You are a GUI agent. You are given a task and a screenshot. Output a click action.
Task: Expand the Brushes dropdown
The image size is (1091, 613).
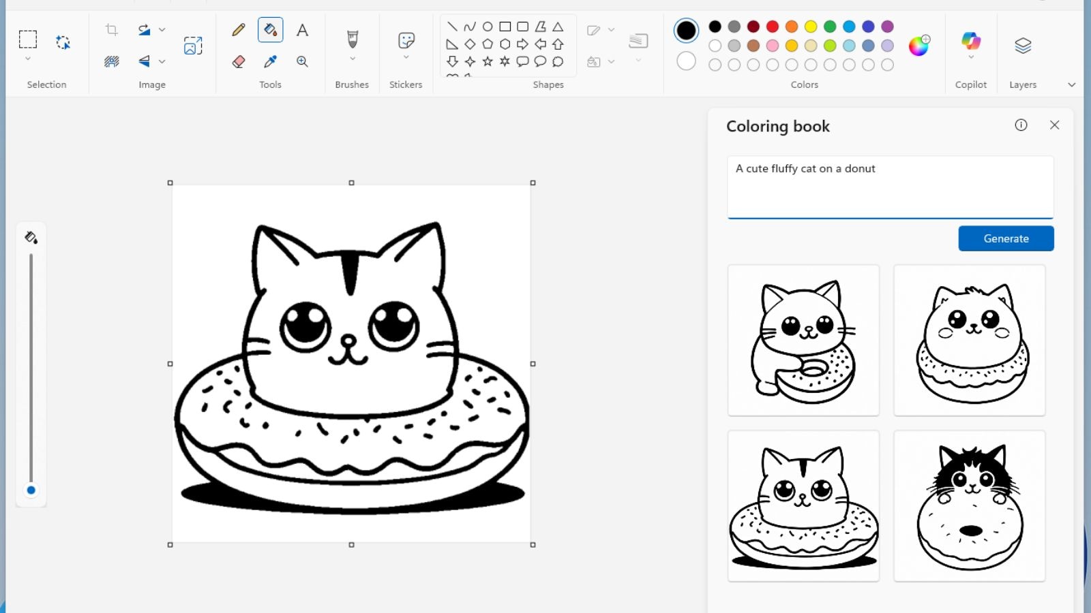coord(351,58)
